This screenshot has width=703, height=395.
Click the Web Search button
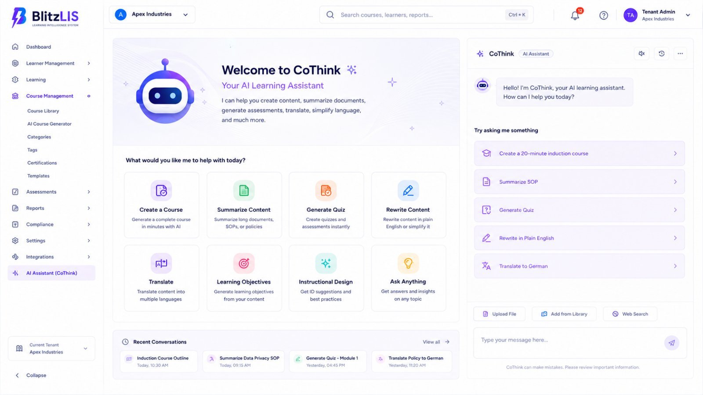pyautogui.click(x=630, y=314)
